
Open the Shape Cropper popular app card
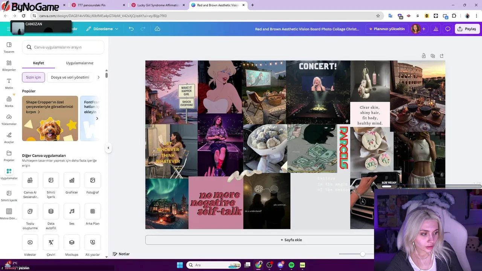click(x=50, y=119)
